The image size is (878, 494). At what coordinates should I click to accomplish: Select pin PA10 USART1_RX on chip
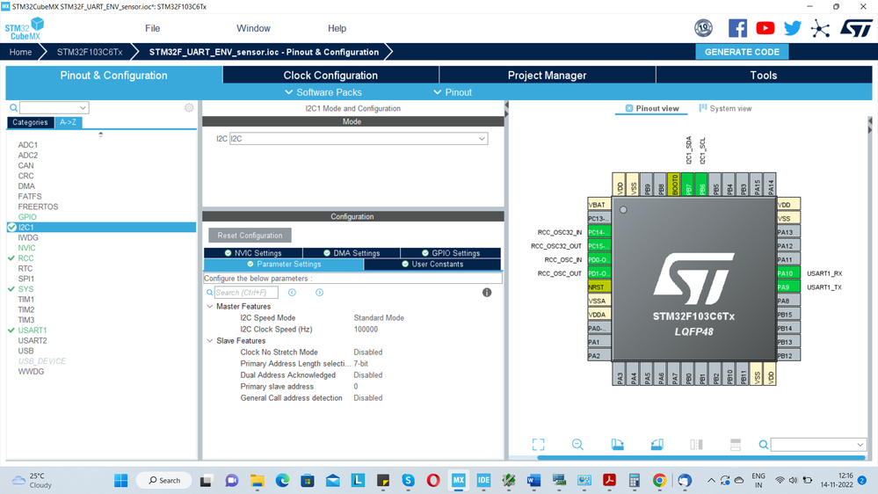pos(788,273)
